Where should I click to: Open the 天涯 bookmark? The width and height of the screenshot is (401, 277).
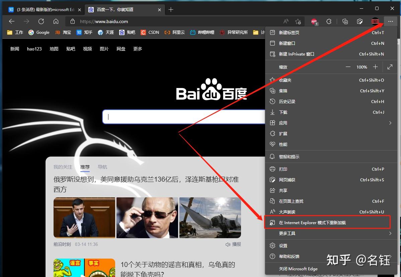106,32
